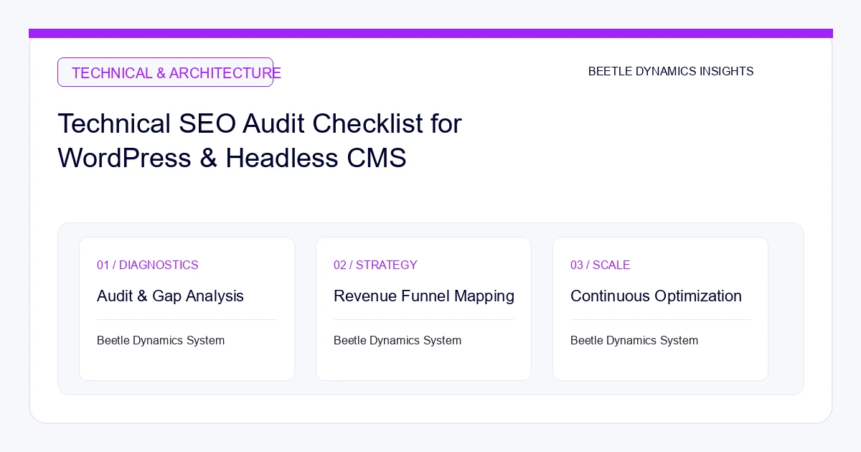The image size is (861, 452).
Task: Open the Continuous Optimization card
Action: click(660, 309)
